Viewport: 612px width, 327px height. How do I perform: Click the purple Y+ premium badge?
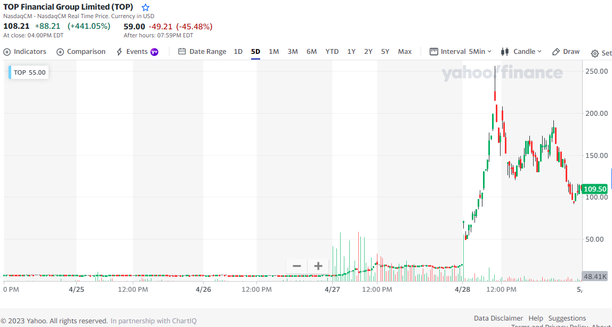pos(155,52)
